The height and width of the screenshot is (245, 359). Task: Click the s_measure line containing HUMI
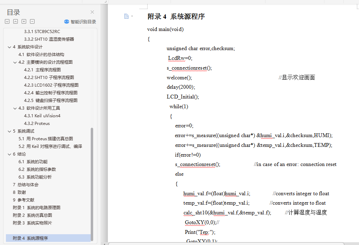click(254, 136)
